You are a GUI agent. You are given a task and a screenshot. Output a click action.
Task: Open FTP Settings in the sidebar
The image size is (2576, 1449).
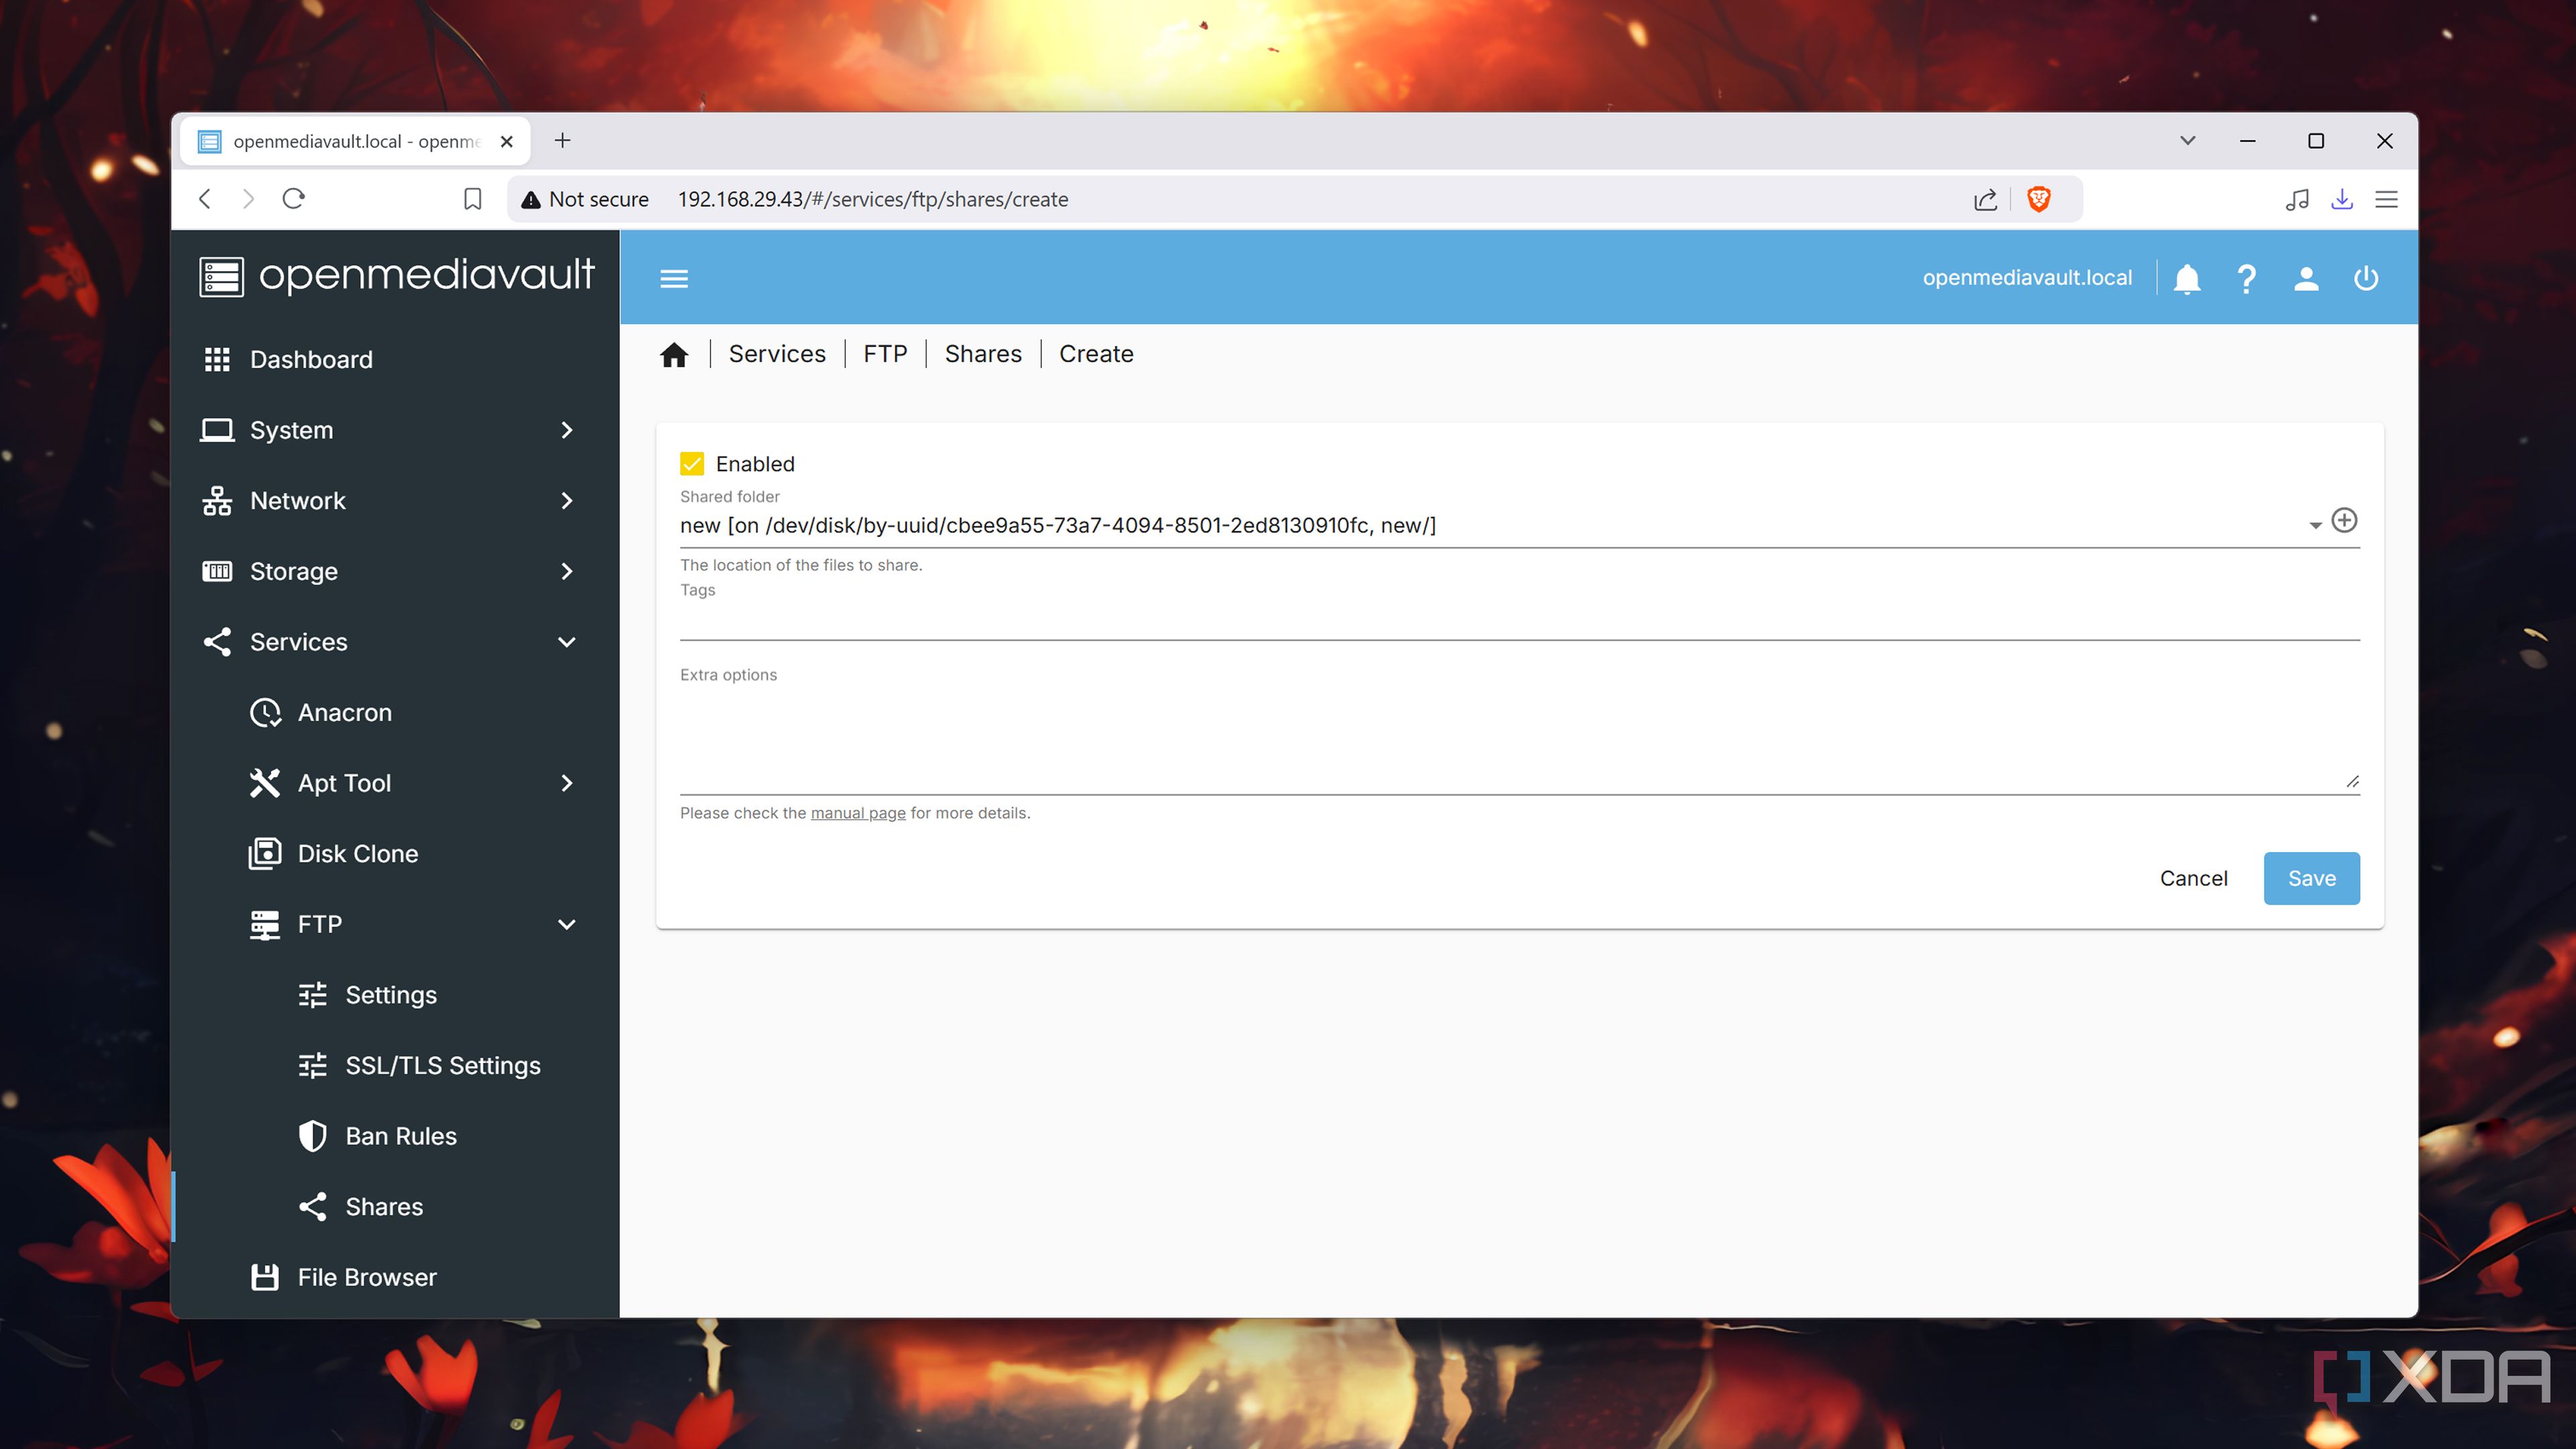click(x=395, y=995)
